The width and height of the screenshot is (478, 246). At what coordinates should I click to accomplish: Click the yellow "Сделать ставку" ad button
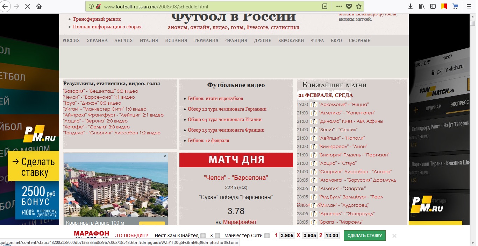pyautogui.click(x=34, y=167)
